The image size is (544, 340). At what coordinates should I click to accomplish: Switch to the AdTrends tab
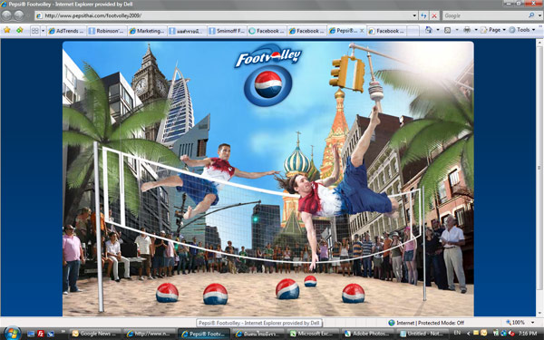[x=66, y=31]
